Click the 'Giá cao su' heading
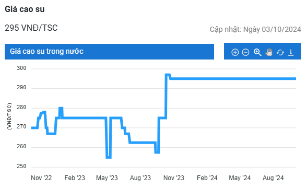Viewport: 307px width, 190px height. (25, 9)
